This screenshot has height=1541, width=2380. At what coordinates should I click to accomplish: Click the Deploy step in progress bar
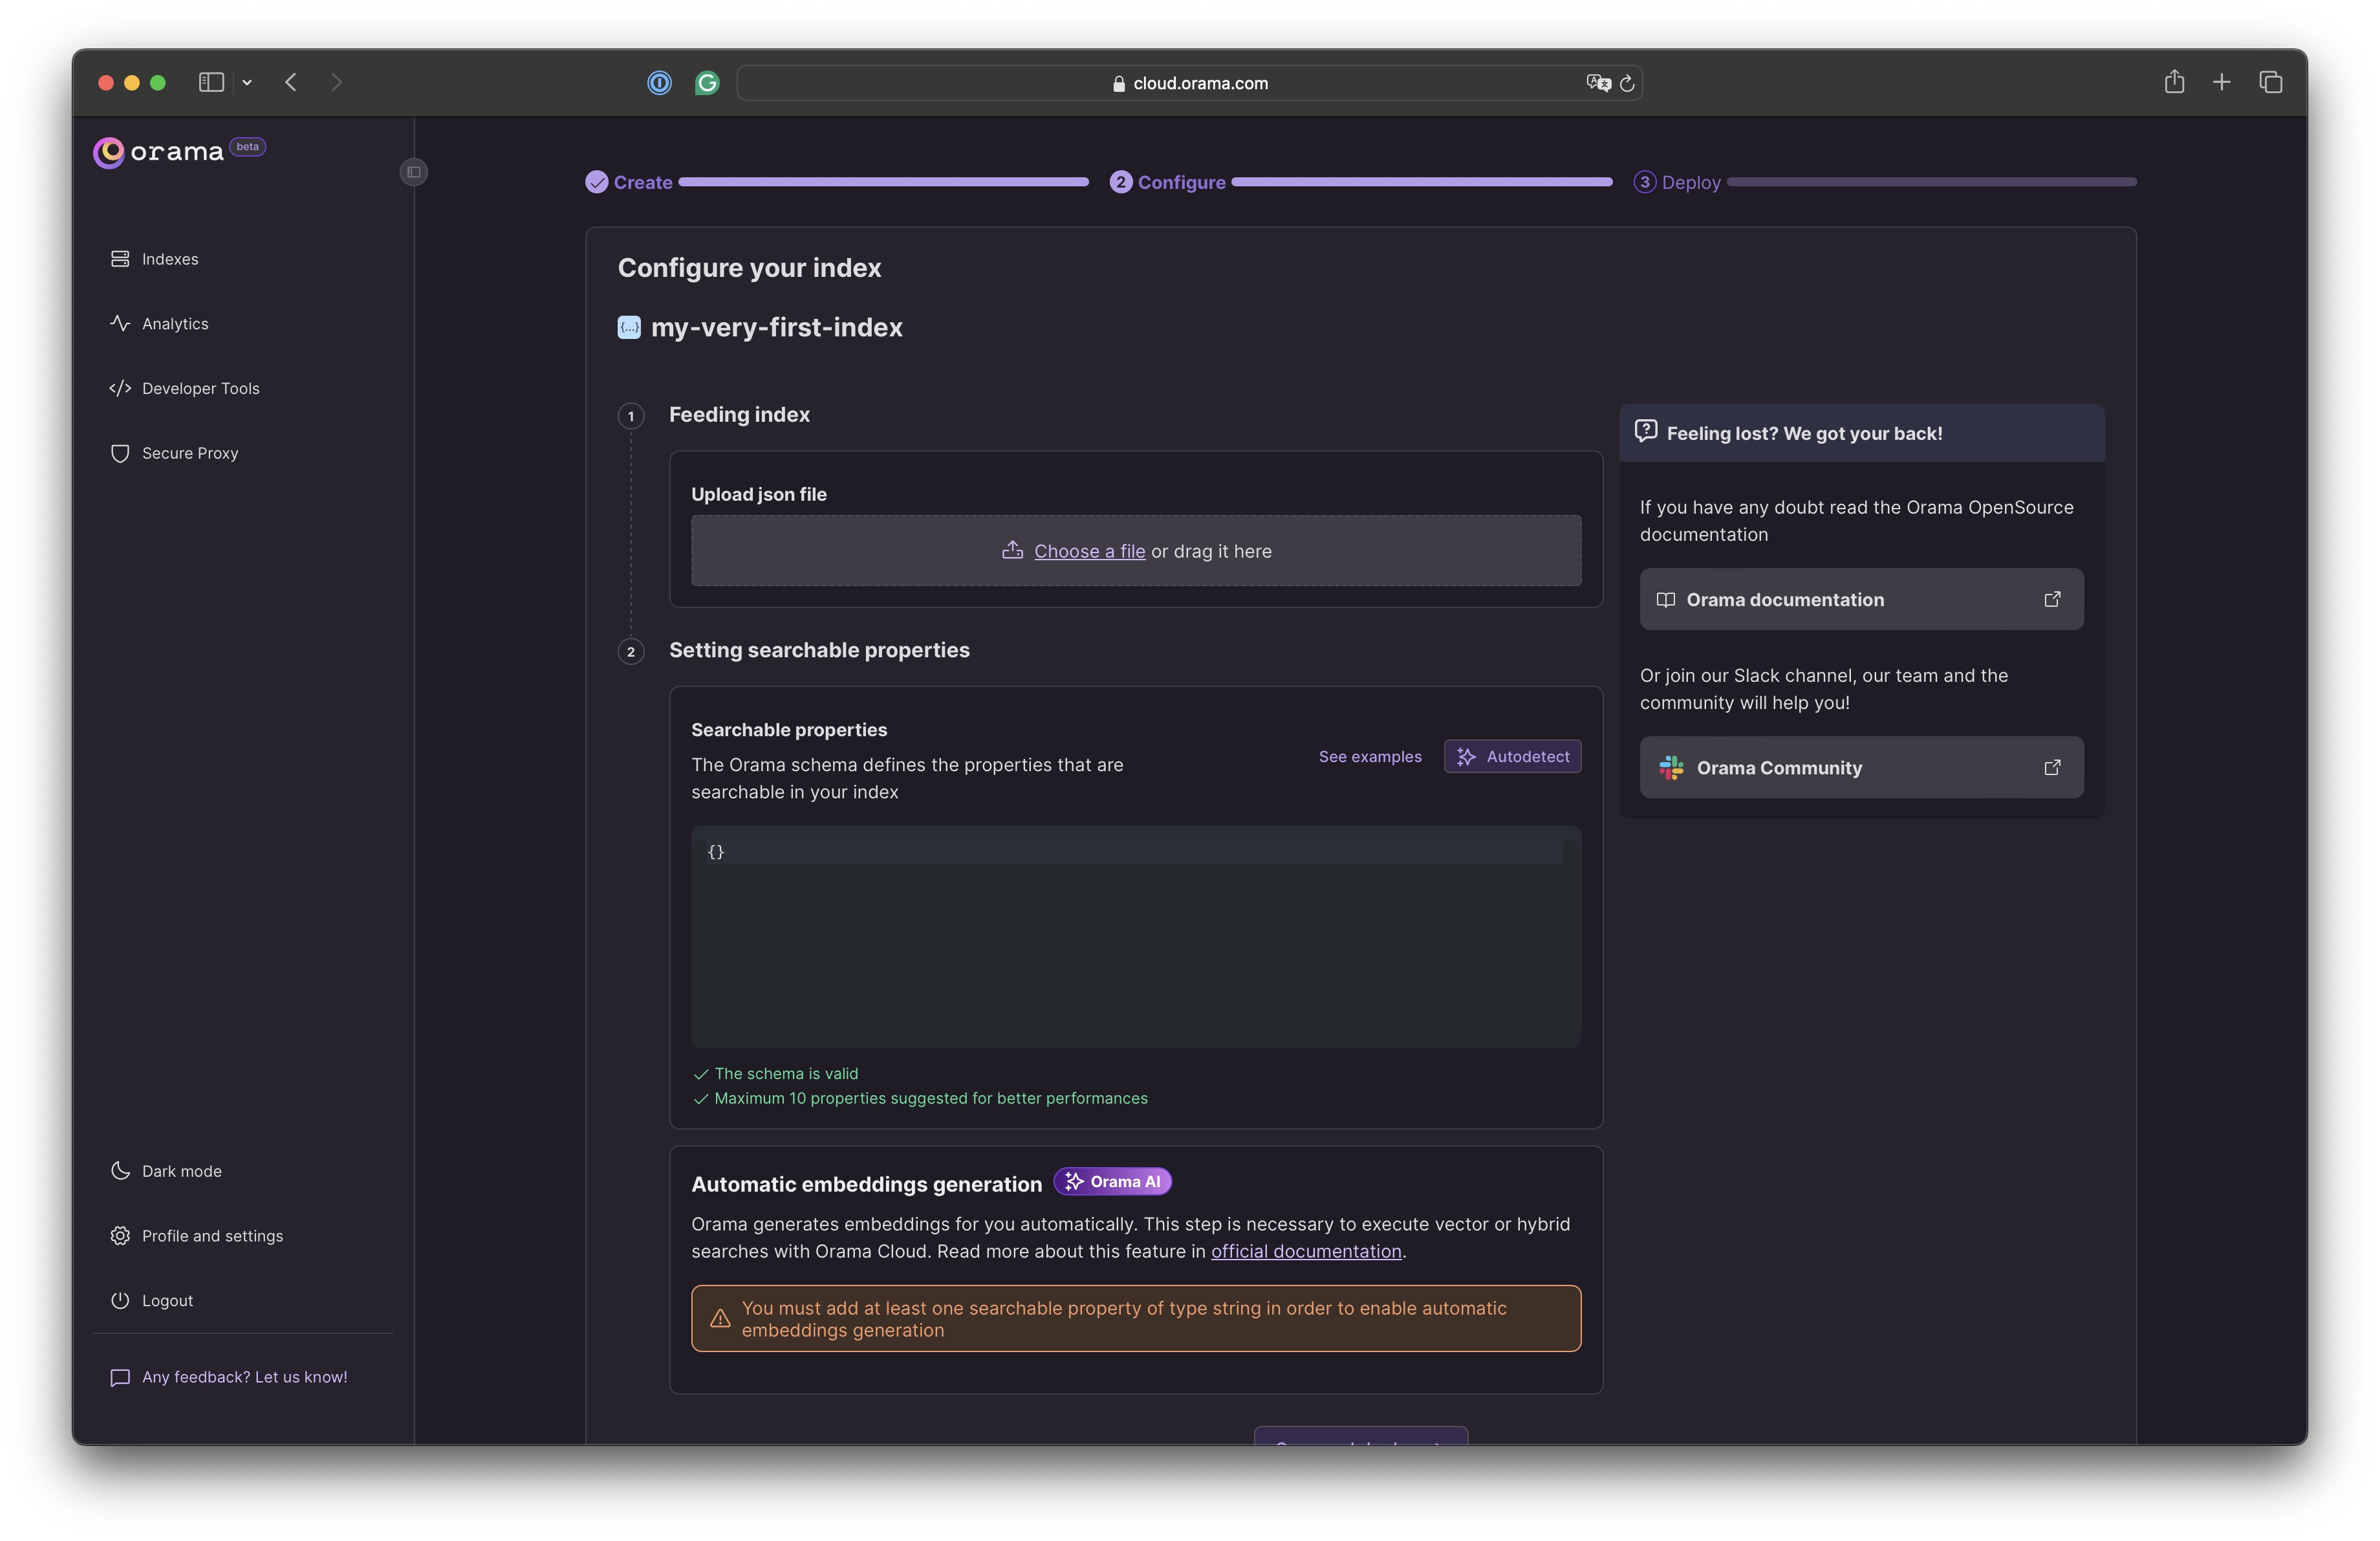(x=1677, y=182)
